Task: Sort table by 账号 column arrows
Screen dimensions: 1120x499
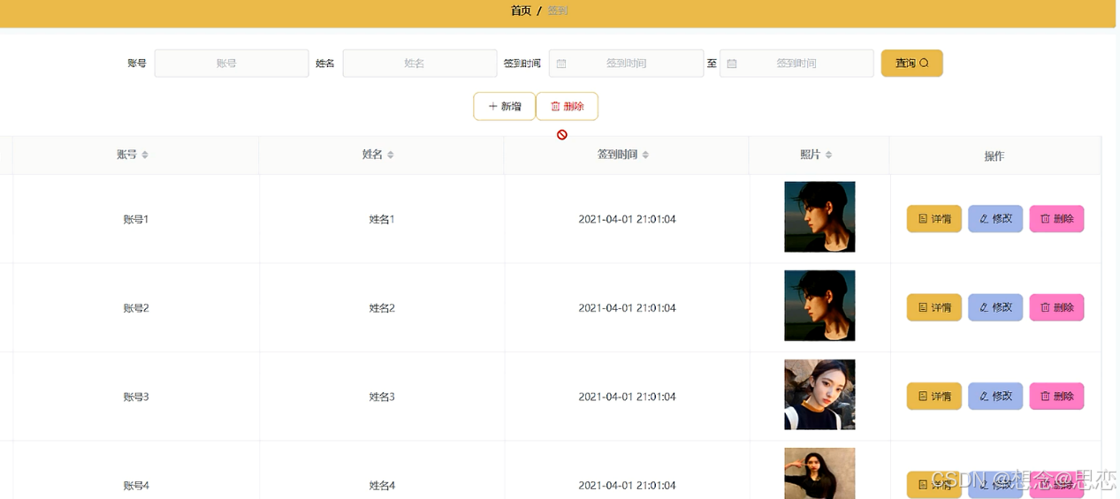Action: click(x=145, y=155)
